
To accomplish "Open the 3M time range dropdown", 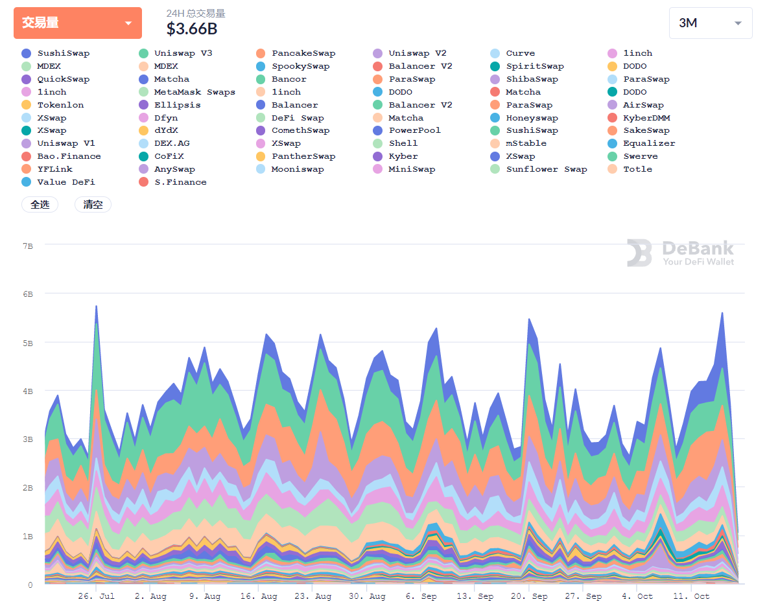I will click(x=710, y=23).
